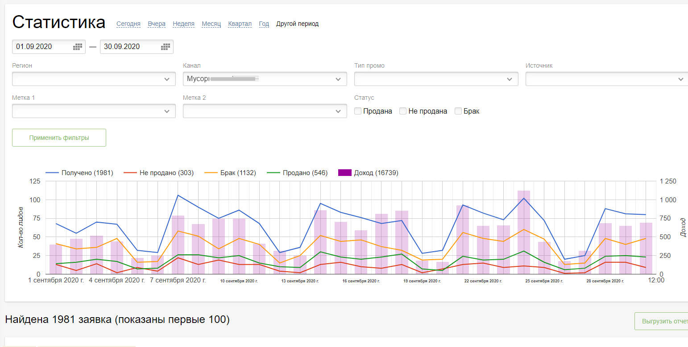This screenshot has width=688, height=347.
Task: Switch period to Квартал
Action: tap(240, 24)
